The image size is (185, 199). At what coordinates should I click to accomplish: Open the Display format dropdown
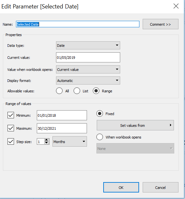(x=88, y=80)
